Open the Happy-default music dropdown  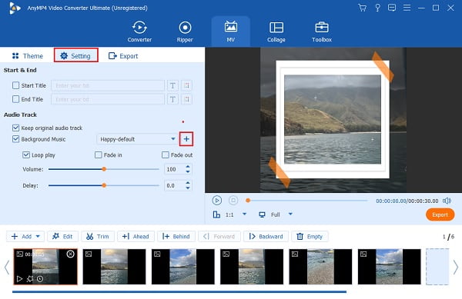pyautogui.click(x=137, y=139)
